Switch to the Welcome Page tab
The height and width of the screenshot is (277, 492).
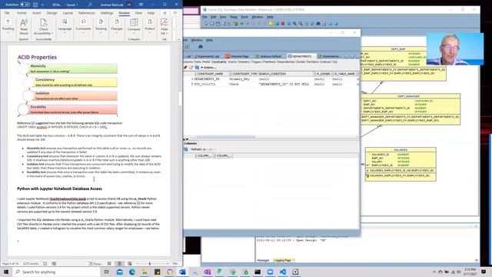(238, 56)
